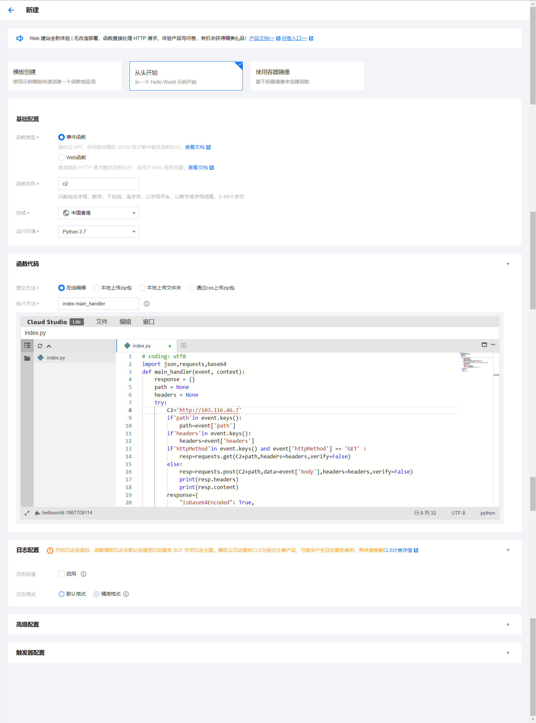The image size is (536, 723).
Task: Open the 文件 menu in Cloud Studio
Action: 102,322
